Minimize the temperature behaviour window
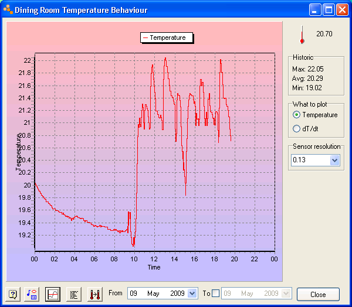This screenshot has height=307, width=352. 316,10
